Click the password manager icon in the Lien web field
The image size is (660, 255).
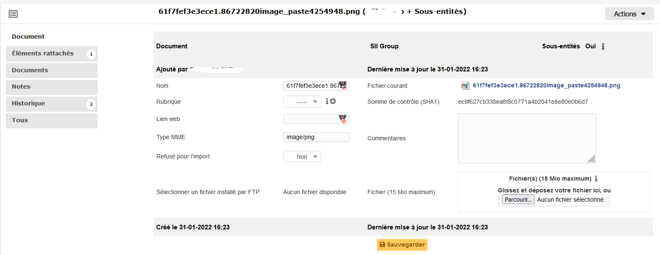[343, 119]
